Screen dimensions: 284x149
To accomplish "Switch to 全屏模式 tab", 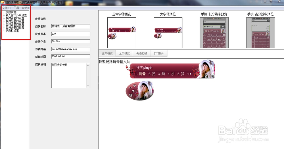I will (x=124, y=53).
